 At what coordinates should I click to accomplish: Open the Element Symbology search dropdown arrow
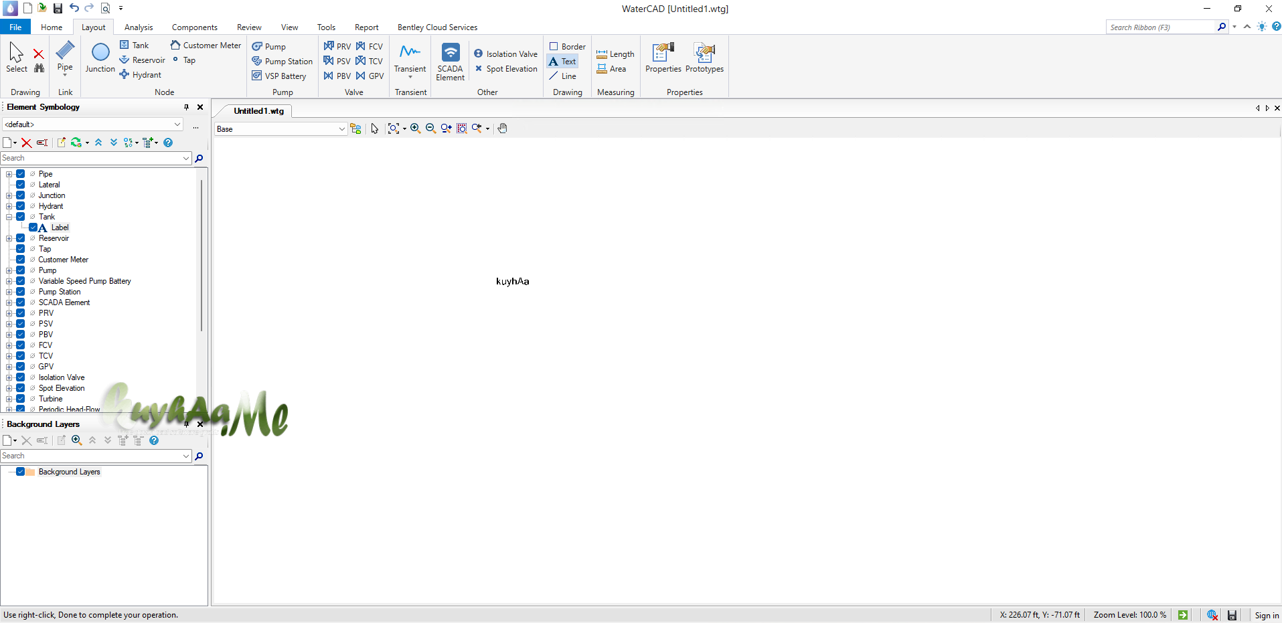click(x=186, y=159)
